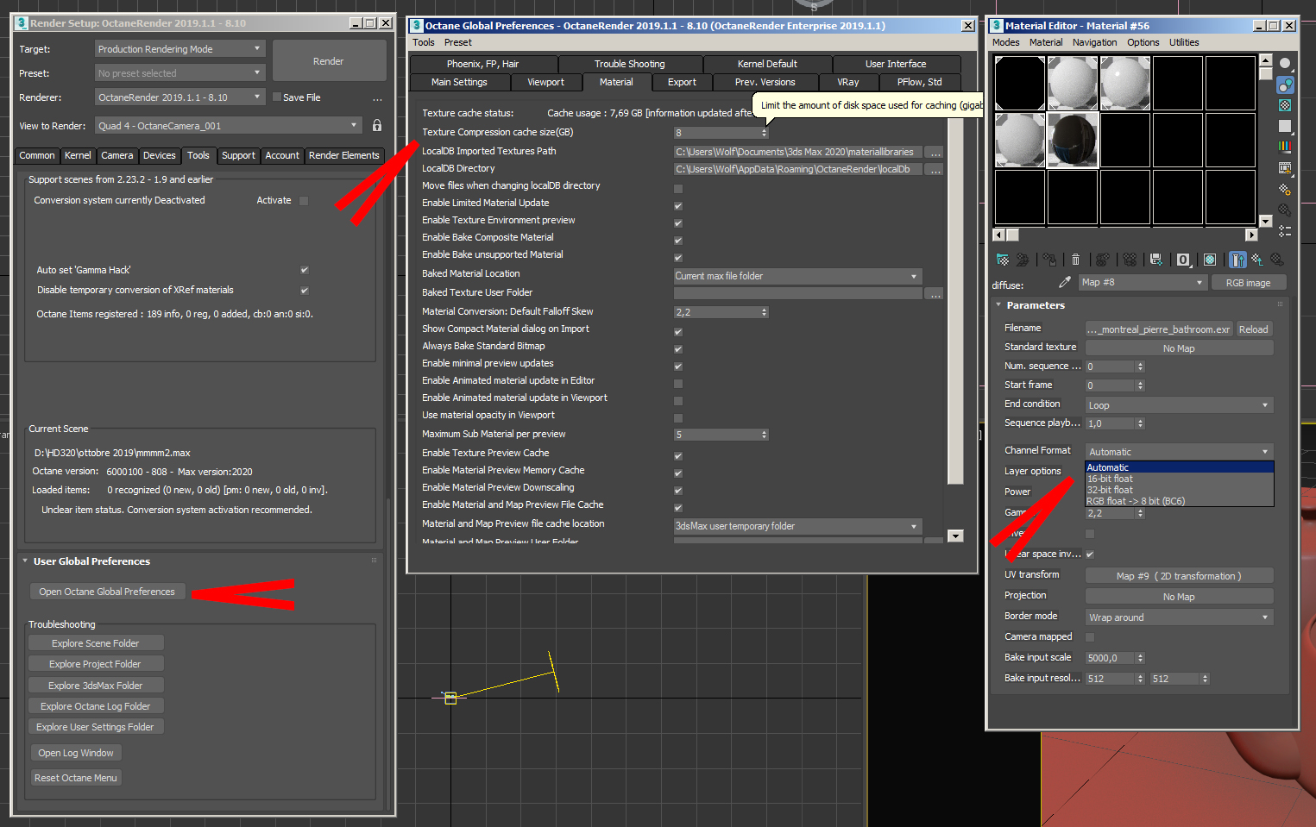
Task: Click the Render Setup 3ds Max icon
Action: 22,23
